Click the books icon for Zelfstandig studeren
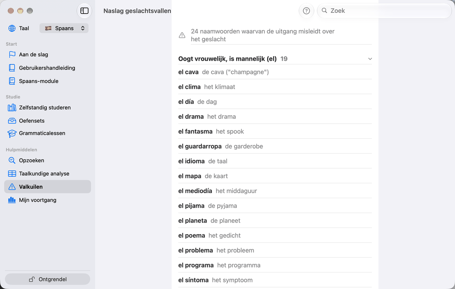The width and height of the screenshot is (455, 289). pyautogui.click(x=12, y=107)
